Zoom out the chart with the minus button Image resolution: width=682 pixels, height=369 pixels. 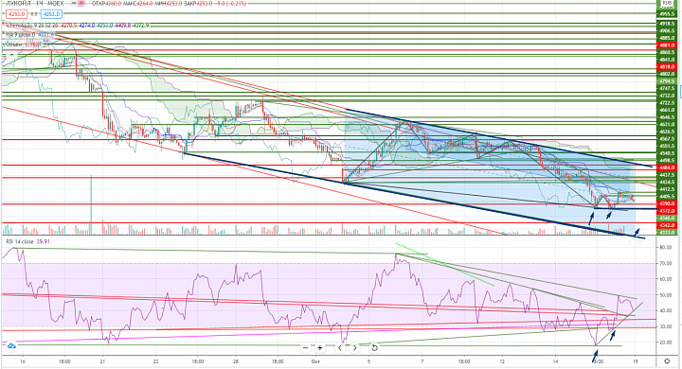click(x=305, y=347)
